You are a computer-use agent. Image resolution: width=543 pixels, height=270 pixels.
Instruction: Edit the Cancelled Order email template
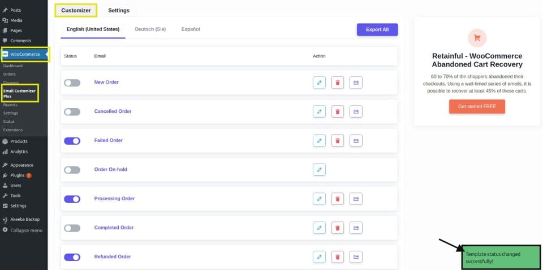tap(319, 112)
